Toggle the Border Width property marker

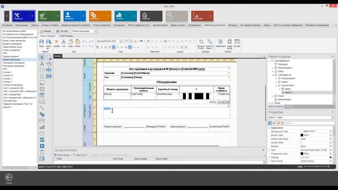click(x=331, y=142)
